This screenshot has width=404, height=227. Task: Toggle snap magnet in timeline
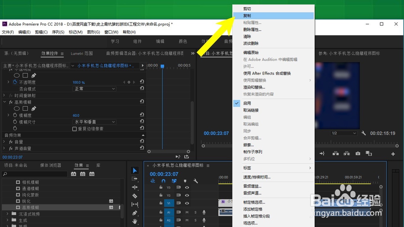163,181
